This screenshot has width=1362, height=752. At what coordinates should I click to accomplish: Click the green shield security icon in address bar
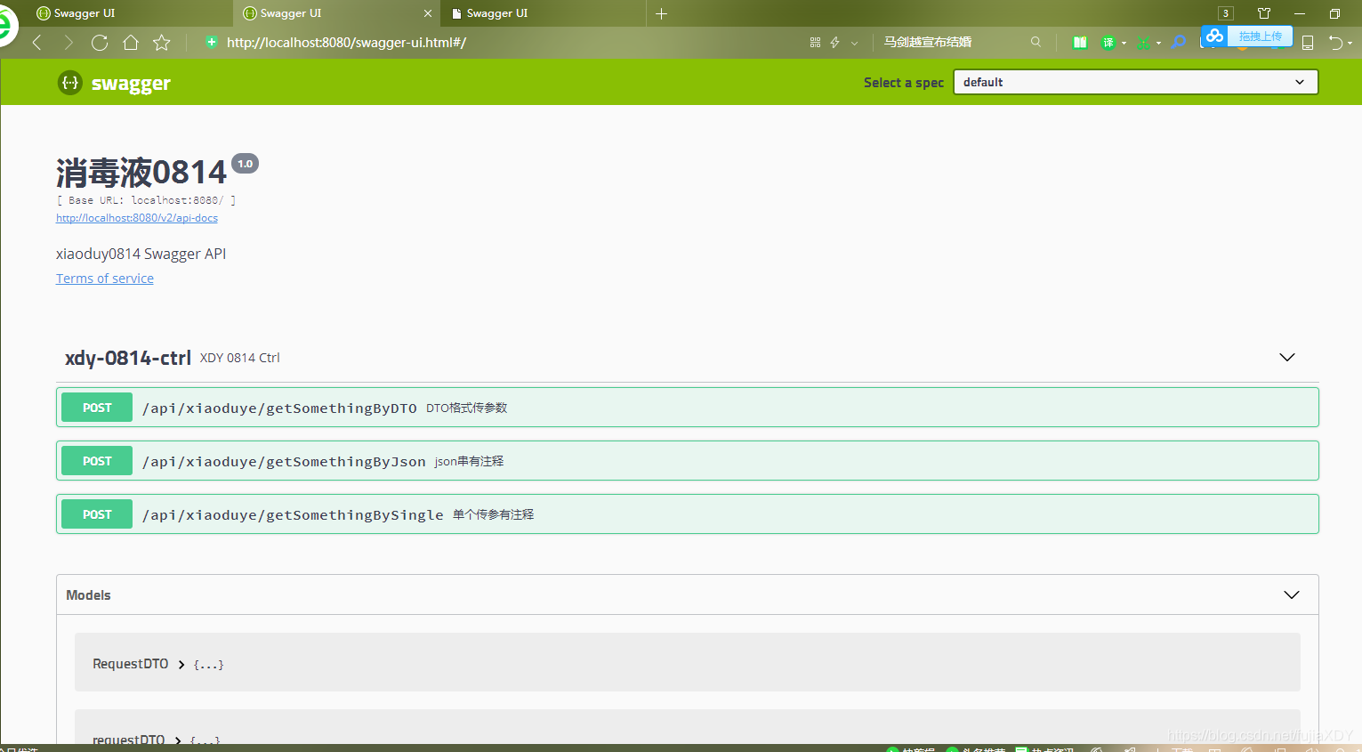click(x=212, y=42)
